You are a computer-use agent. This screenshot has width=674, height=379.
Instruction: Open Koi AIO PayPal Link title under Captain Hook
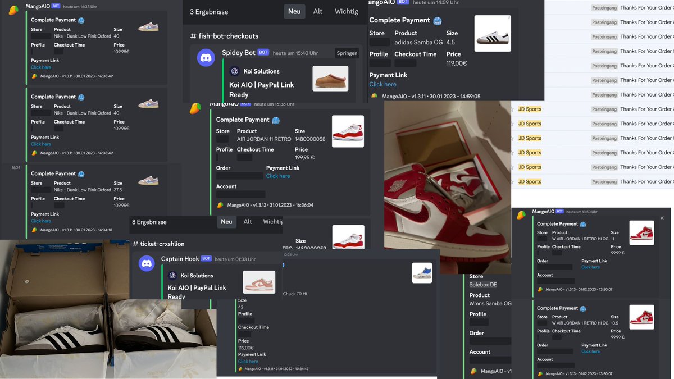click(197, 292)
